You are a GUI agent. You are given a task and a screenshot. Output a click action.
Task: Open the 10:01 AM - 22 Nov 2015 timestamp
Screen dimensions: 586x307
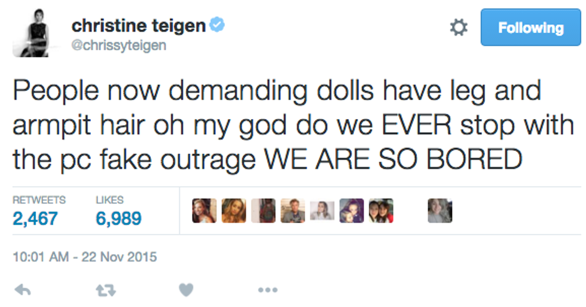click(84, 257)
